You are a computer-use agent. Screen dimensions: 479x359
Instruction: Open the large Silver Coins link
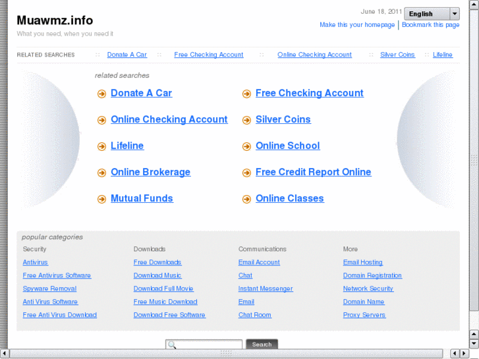[x=283, y=119]
